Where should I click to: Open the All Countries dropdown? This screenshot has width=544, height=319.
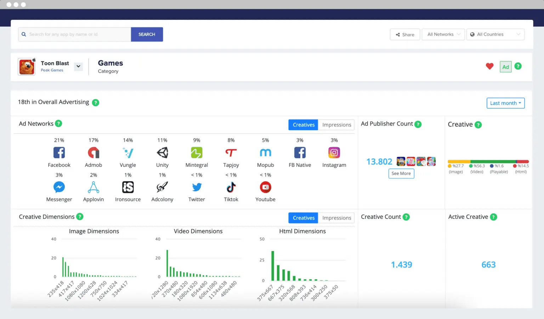point(495,34)
